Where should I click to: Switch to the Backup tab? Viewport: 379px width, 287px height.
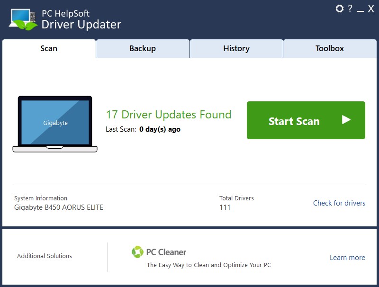(143, 49)
